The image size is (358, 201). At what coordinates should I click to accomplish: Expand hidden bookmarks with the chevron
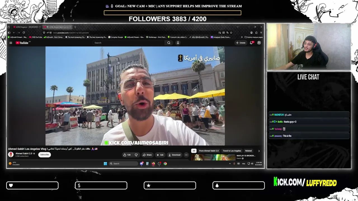tap(242, 37)
